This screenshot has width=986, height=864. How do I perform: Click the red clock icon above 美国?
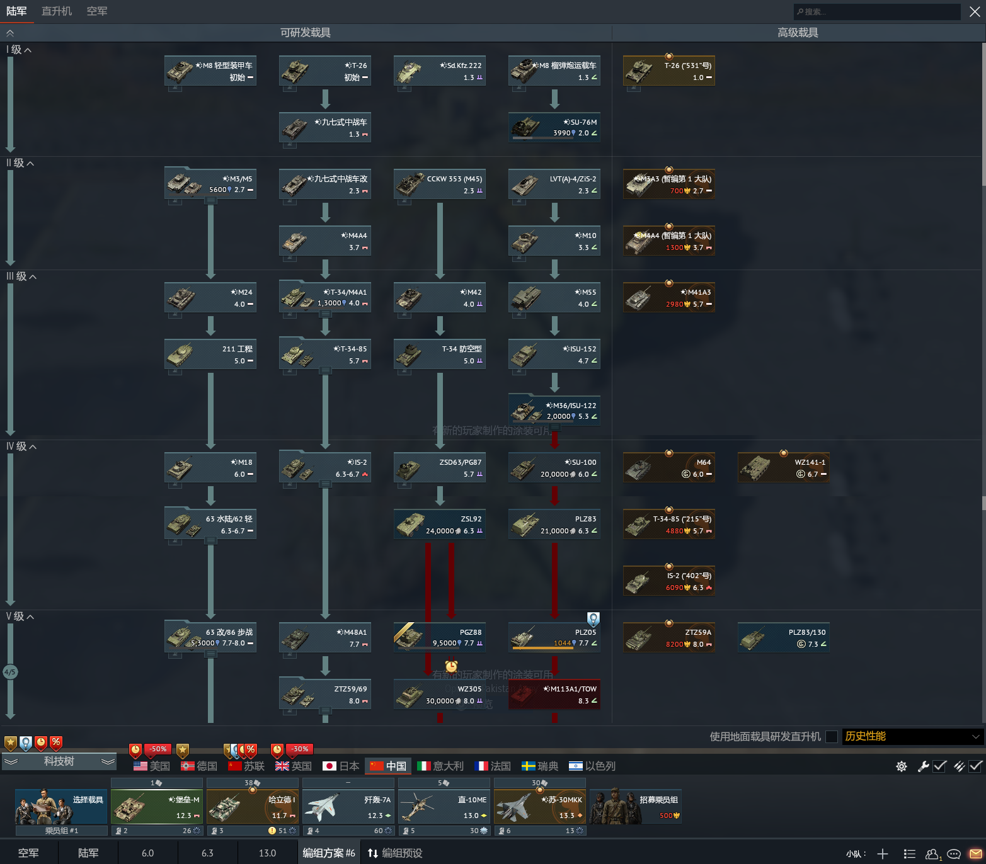[135, 749]
